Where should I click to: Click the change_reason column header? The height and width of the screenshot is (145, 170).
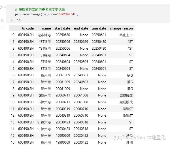121,28
